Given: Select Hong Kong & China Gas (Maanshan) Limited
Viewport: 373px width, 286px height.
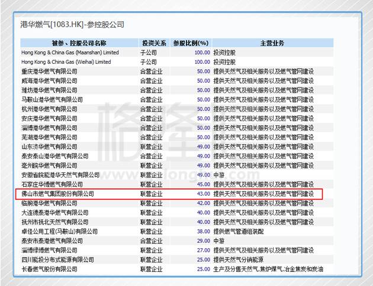Looking at the screenshot, I should tap(70, 53).
